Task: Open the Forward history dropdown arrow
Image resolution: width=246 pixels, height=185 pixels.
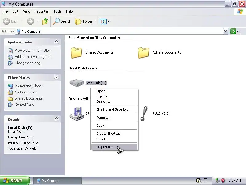Action: click(38, 21)
